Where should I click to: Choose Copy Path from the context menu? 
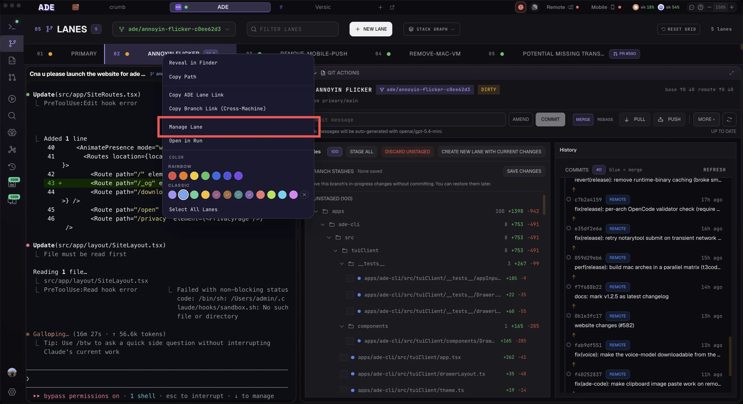[x=238, y=77]
